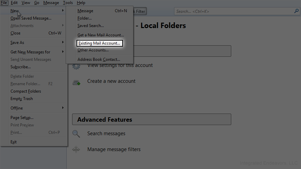
Task: Select Address Book Contact in the submenu
Action: point(99,59)
